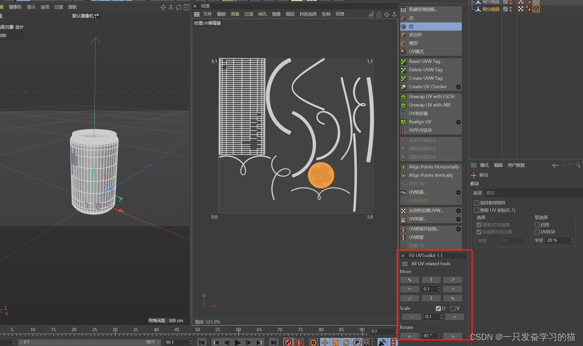This screenshot has width=583, height=346.
Task: Enable 修剪 UV 坐标(0..1) checkbox
Action: coord(476,210)
